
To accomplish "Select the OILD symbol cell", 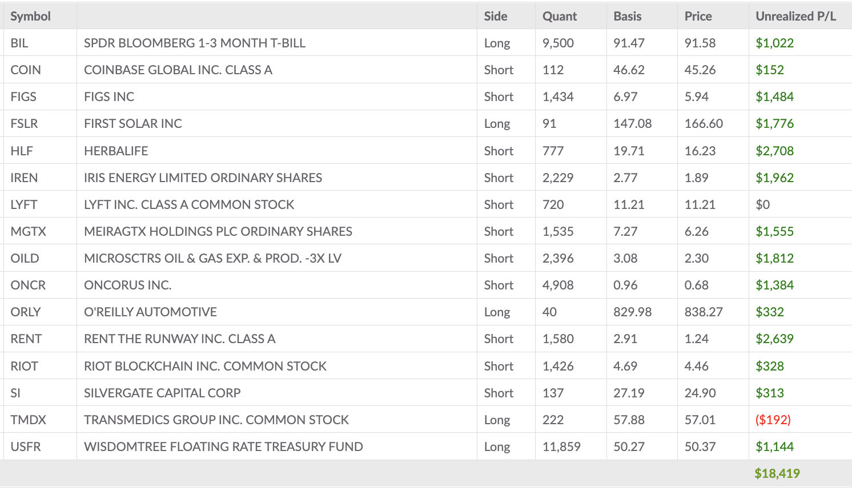I will pyautogui.click(x=25, y=258).
